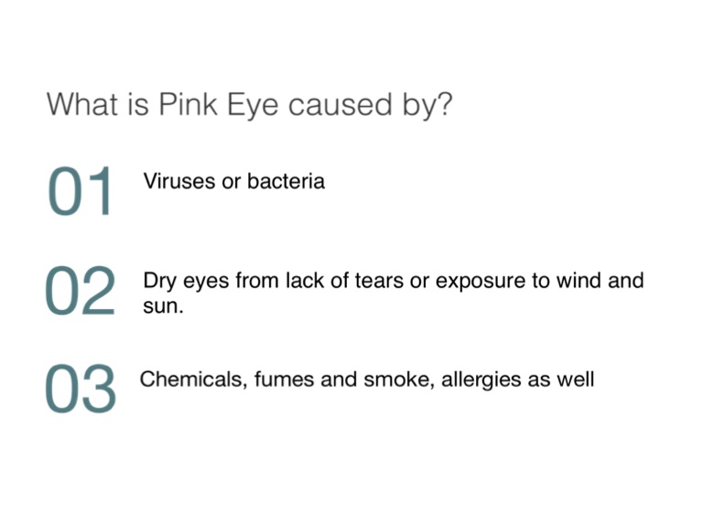703x513 pixels.
Task: Select the large number 02
Action: point(81,292)
